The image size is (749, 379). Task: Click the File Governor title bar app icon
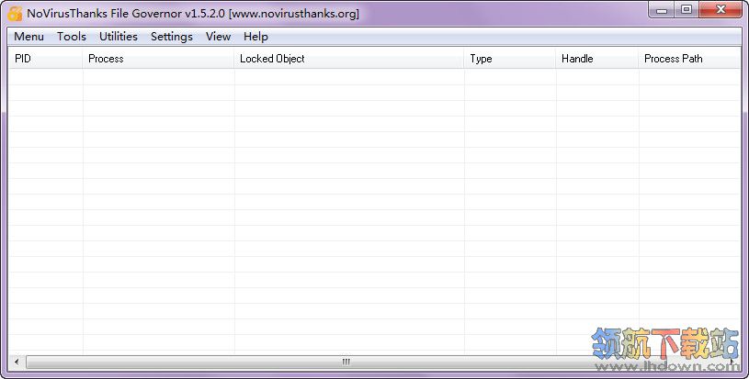pyautogui.click(x=15, y=14)
